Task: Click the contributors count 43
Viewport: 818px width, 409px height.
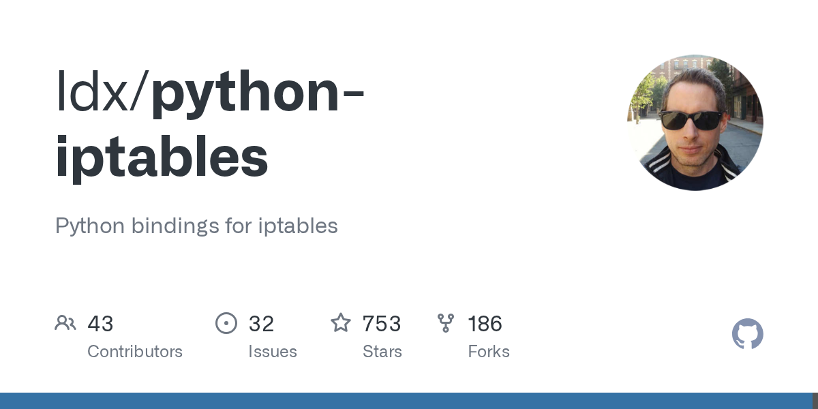Action: [100, 324]
